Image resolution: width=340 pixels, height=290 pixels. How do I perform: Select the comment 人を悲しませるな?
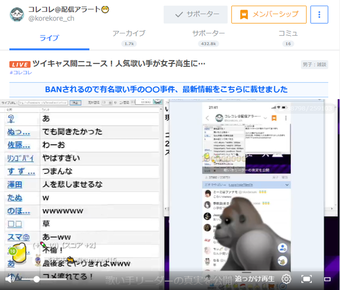(x=73, y=185)
